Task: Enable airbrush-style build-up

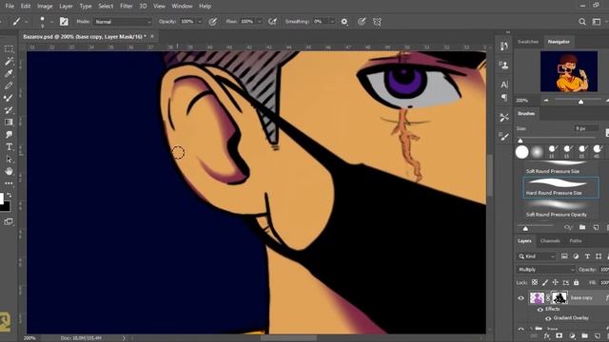Action: click(x=273, y=22)
